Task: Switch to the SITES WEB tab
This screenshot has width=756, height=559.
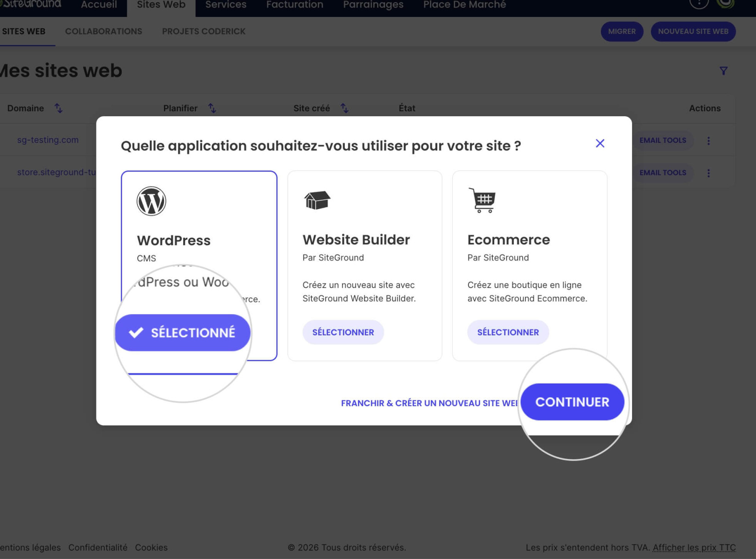Action: tap(24, 31)
